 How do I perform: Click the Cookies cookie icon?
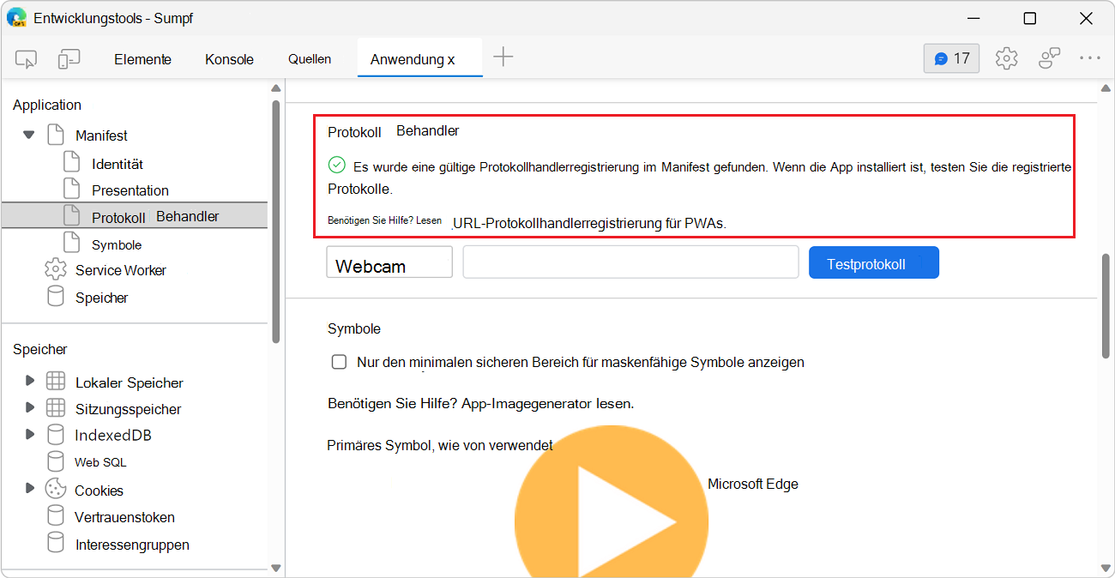point(55,489)
